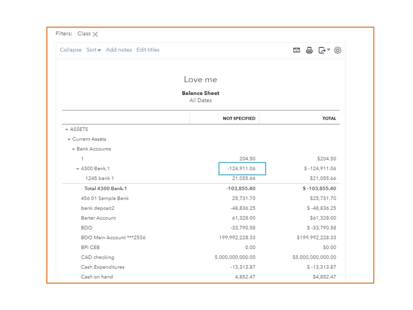413x310 pixels.
Task: Click BDO Main Account ***2536 row
Action: [113, 238]
